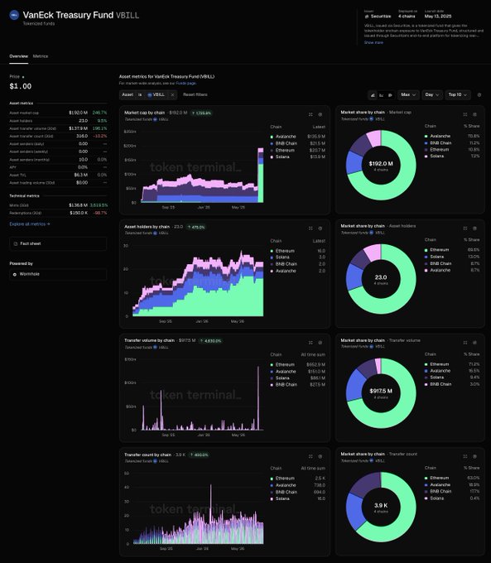
Task: Click Solana pink swatch in Transfer count share donut legend
Action: 426,498
